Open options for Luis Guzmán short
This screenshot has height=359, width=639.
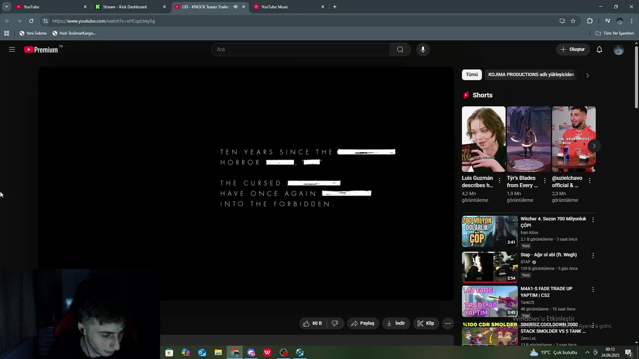click(499, 180)
